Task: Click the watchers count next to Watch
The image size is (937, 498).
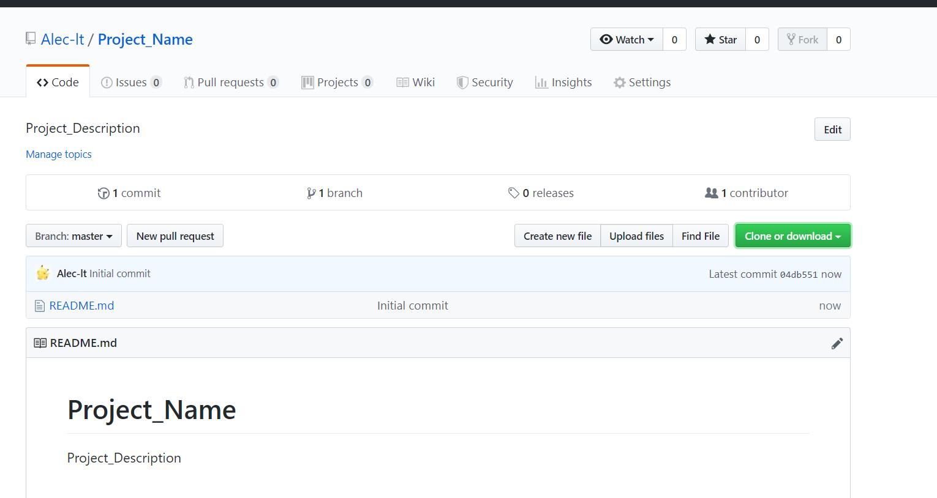Action: [x=674, y=40]
